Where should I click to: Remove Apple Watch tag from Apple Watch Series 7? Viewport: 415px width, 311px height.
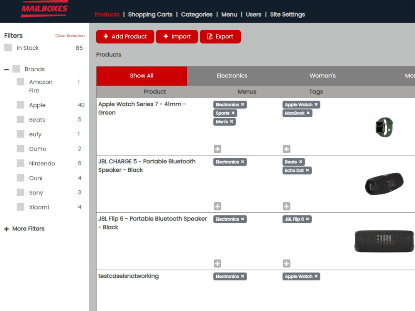(x=316, y=104)
